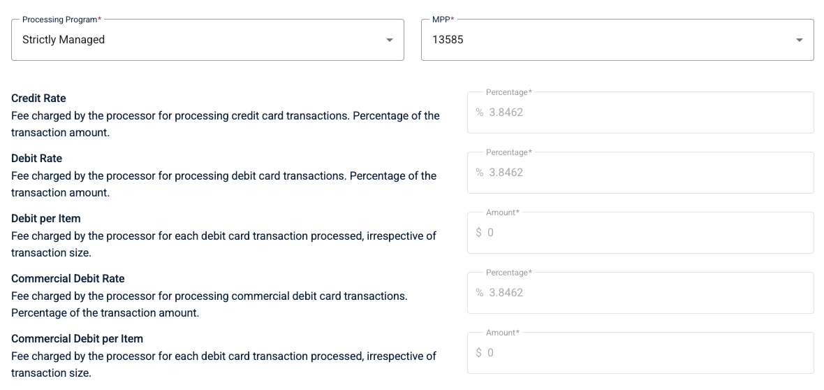Click the 'Commercial Debit Rate' heading
Viewport: 824px width, 390px height.
click(68, 278)
